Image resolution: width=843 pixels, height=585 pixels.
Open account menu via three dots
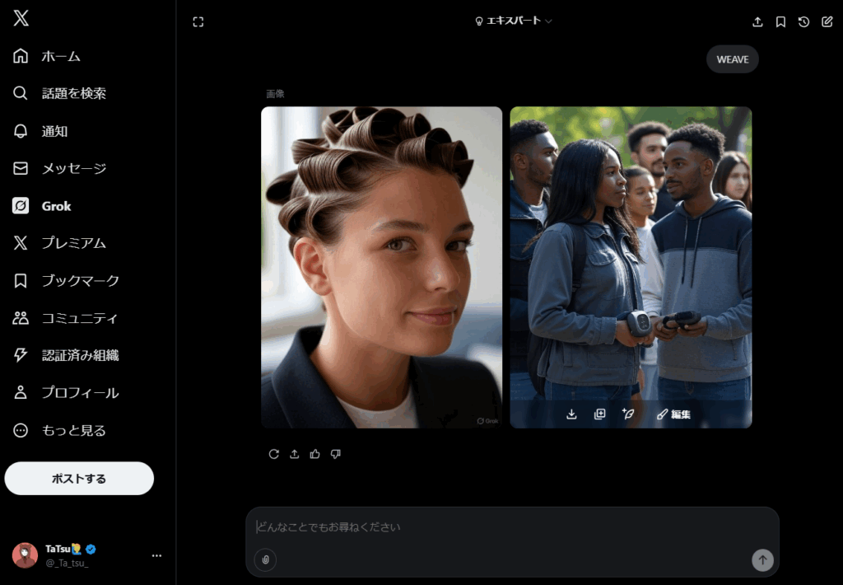pyautogui.click(x=156, y=555)
